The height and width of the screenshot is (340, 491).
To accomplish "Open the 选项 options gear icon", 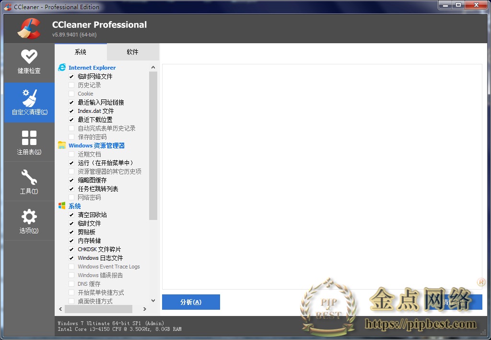I will pyautogui.click(x=29, y=221).
